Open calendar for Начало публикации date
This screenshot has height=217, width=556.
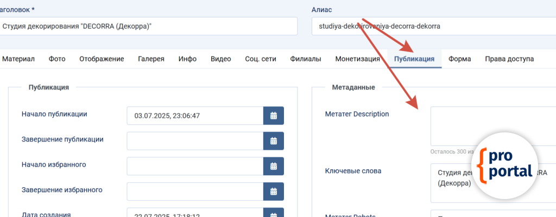click(x=274, y=116)
